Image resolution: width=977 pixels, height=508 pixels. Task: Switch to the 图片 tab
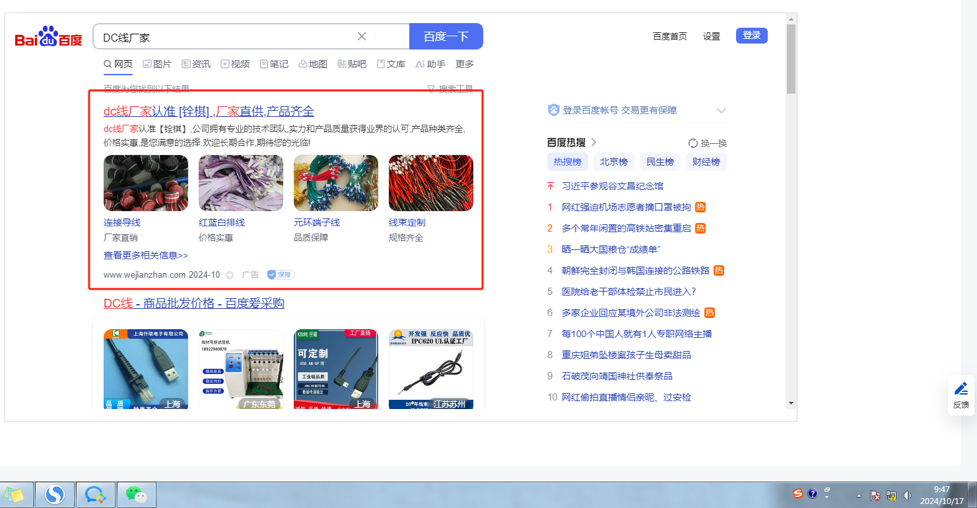[157, 64]
